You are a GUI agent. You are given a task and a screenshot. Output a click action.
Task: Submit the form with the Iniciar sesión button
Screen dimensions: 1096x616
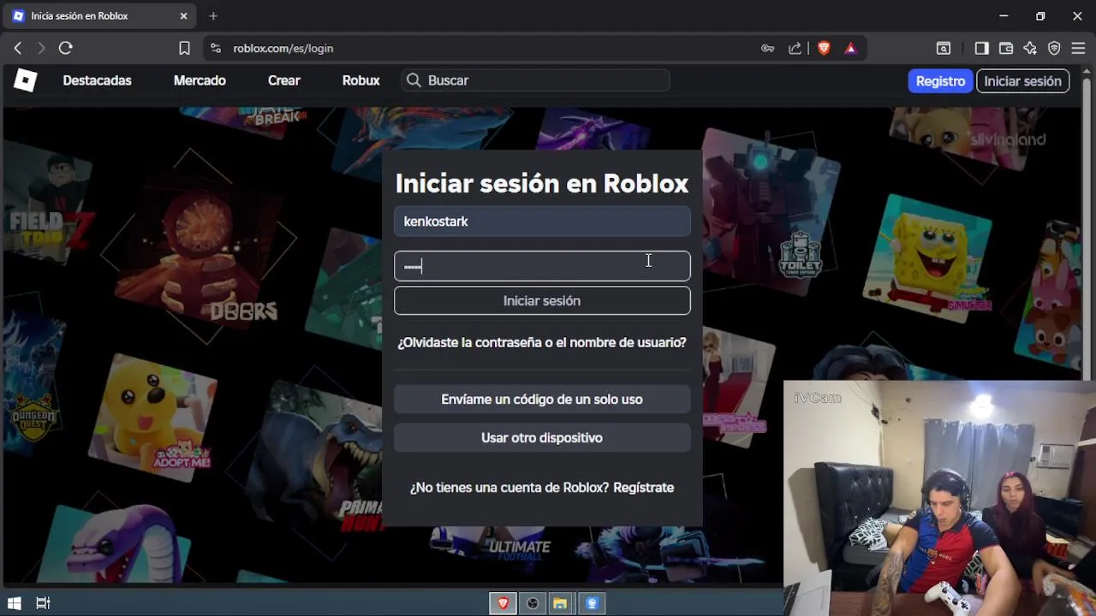pos(542,300)
